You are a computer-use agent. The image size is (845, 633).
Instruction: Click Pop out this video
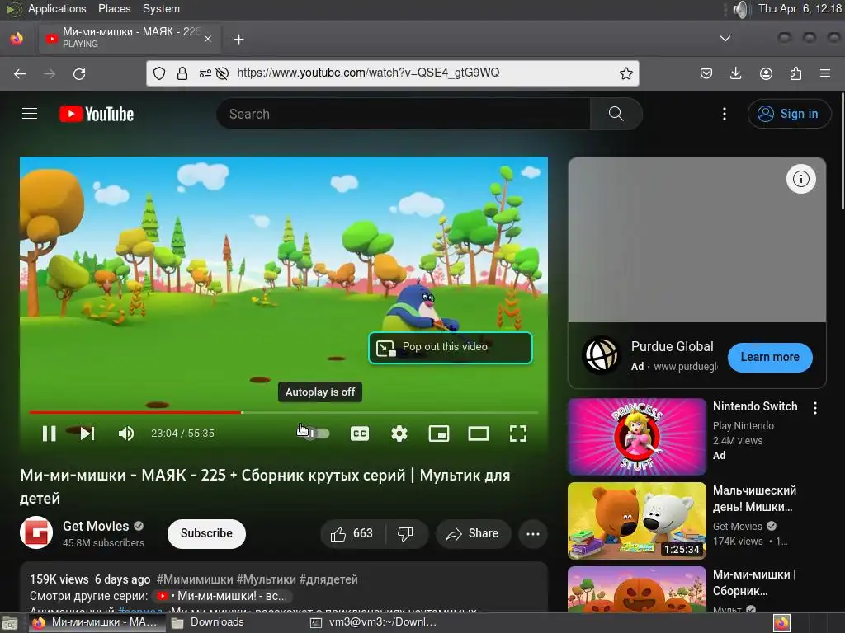451,348
